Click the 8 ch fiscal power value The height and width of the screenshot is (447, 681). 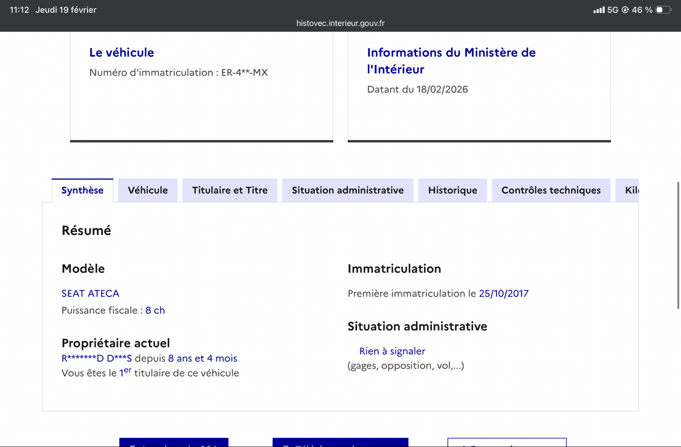click(x=155, y=310)
